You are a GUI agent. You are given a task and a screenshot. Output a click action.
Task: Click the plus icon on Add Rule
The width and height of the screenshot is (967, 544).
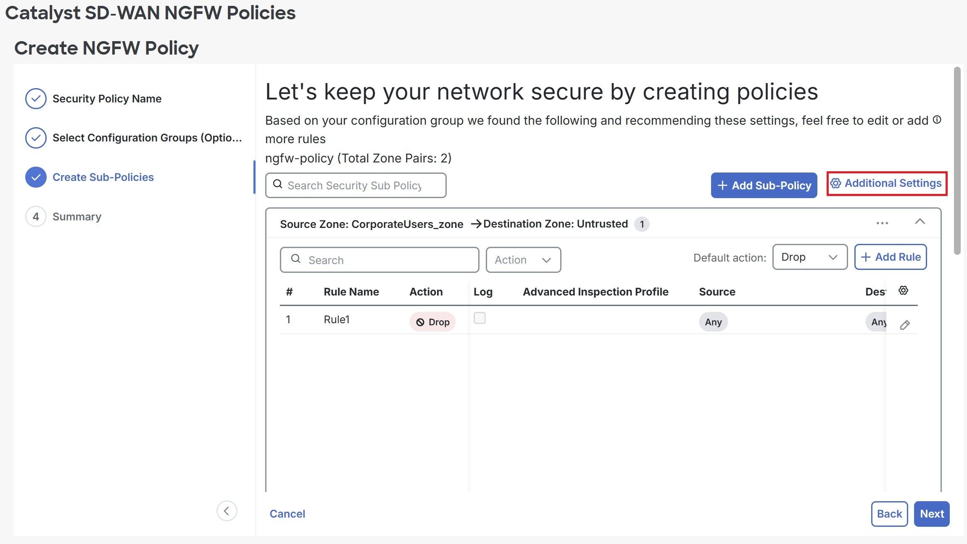tap(867, 256)
